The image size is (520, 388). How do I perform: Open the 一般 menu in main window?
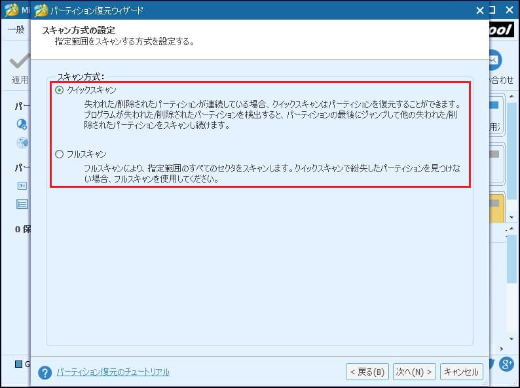click(x=16, y=29)
